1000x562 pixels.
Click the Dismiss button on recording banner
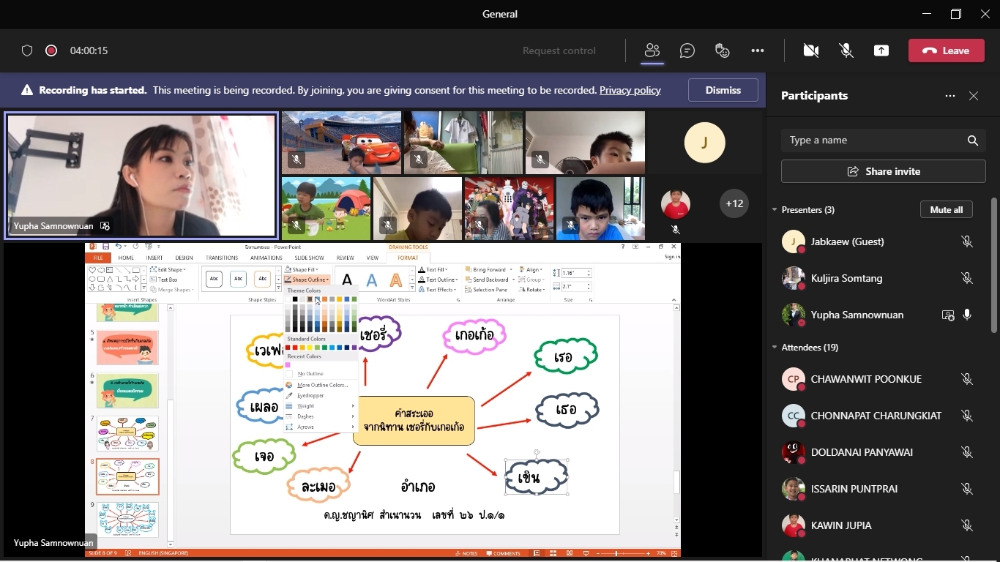coord(723,90)
